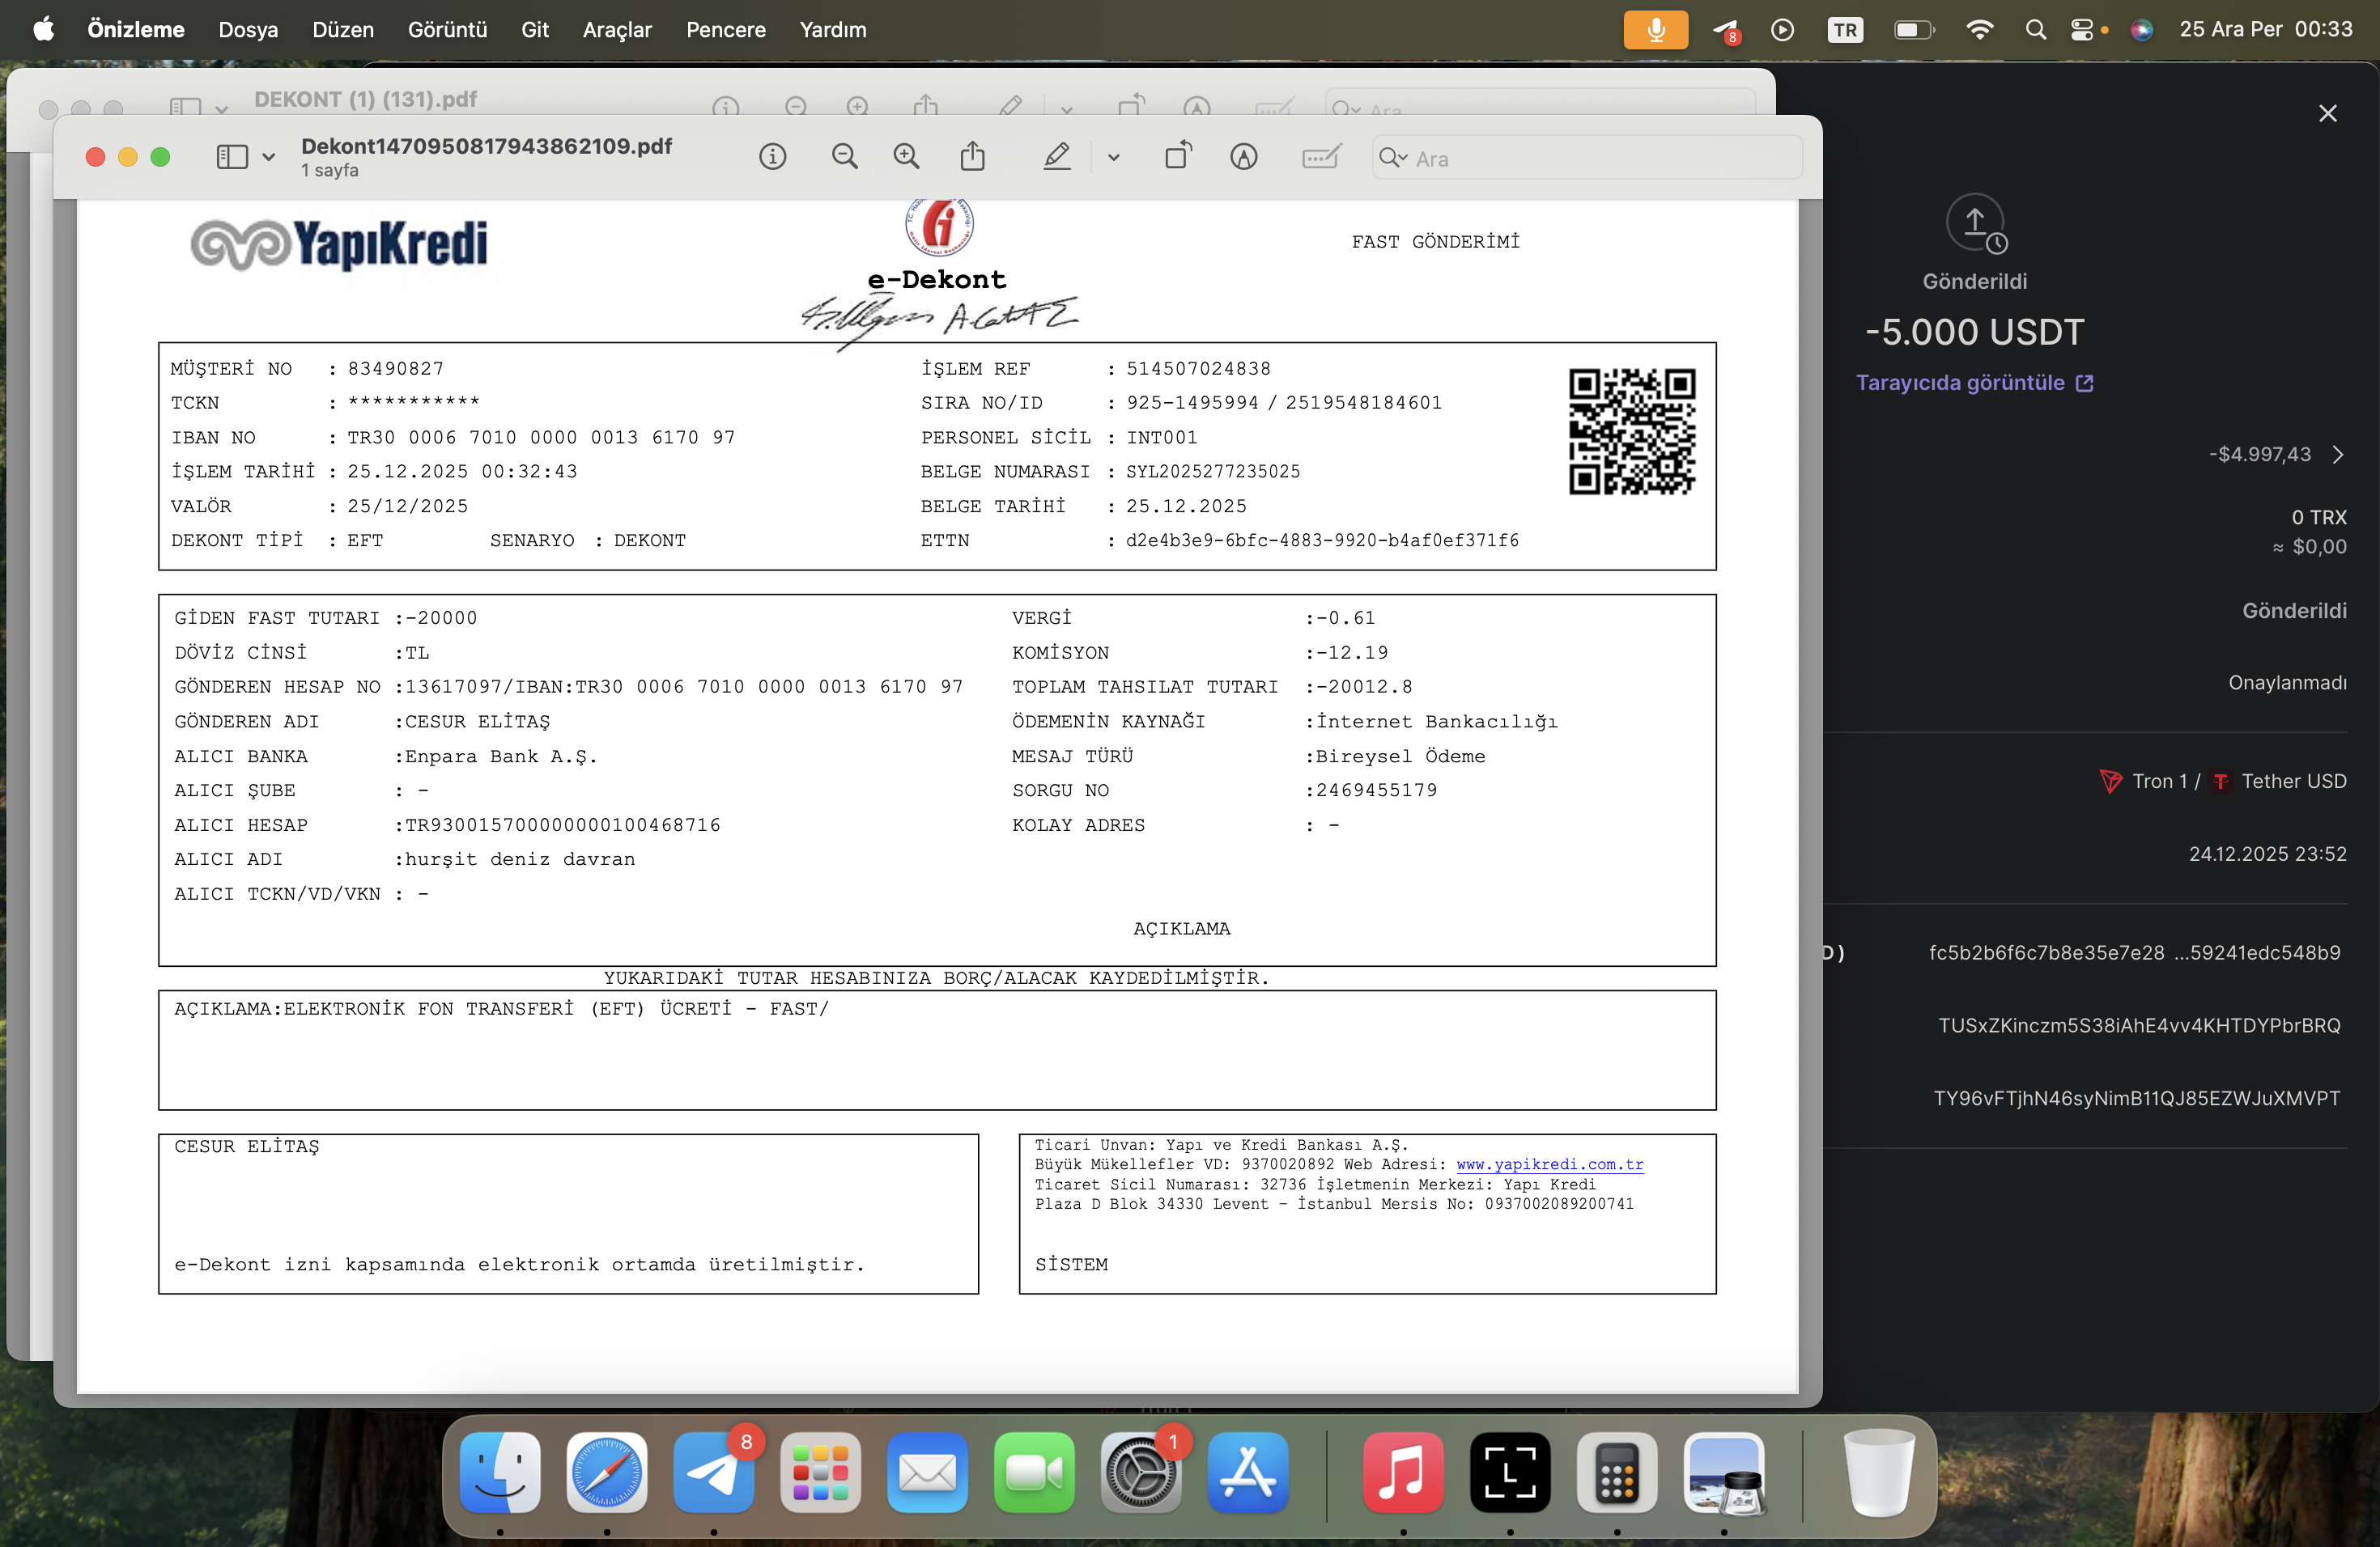This screenshot has width=2380, height=1547.
Task: Open the Yardım menu
Action: click(x=833, y=30)
